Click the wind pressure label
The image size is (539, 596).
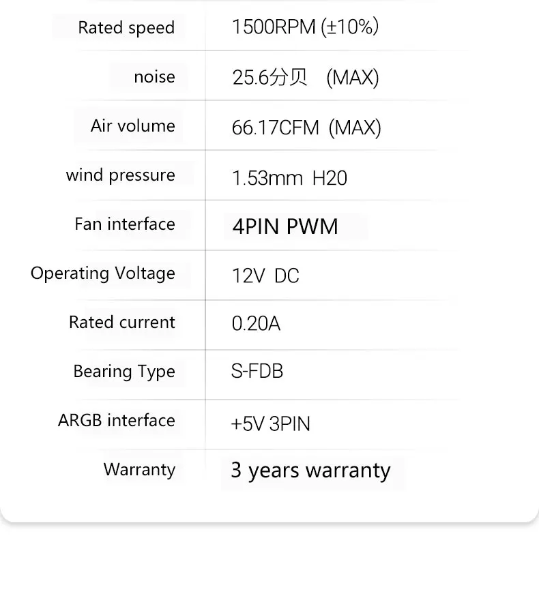[x=121, y=175]
